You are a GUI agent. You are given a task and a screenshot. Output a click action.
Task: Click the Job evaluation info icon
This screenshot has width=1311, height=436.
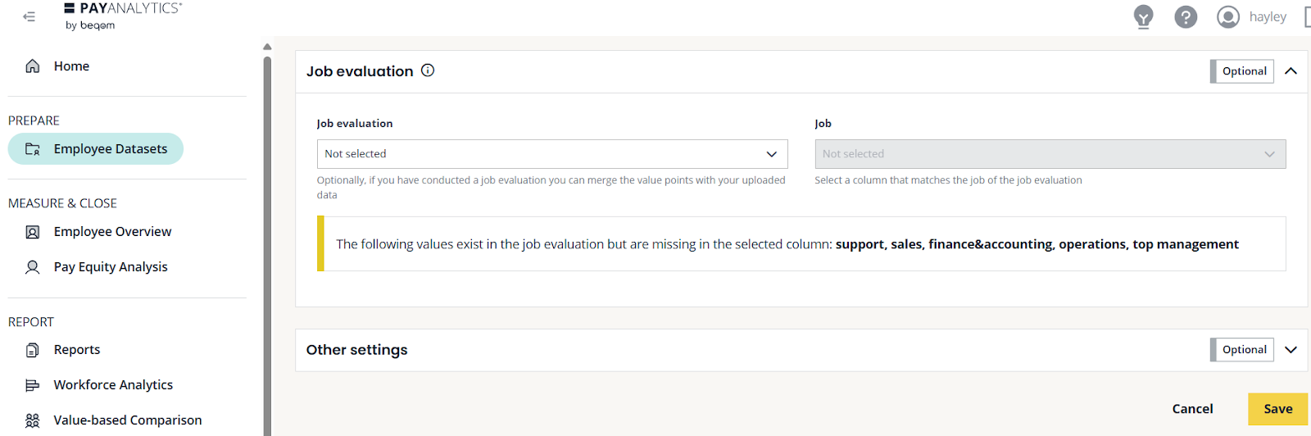click(x=428, y=70)
